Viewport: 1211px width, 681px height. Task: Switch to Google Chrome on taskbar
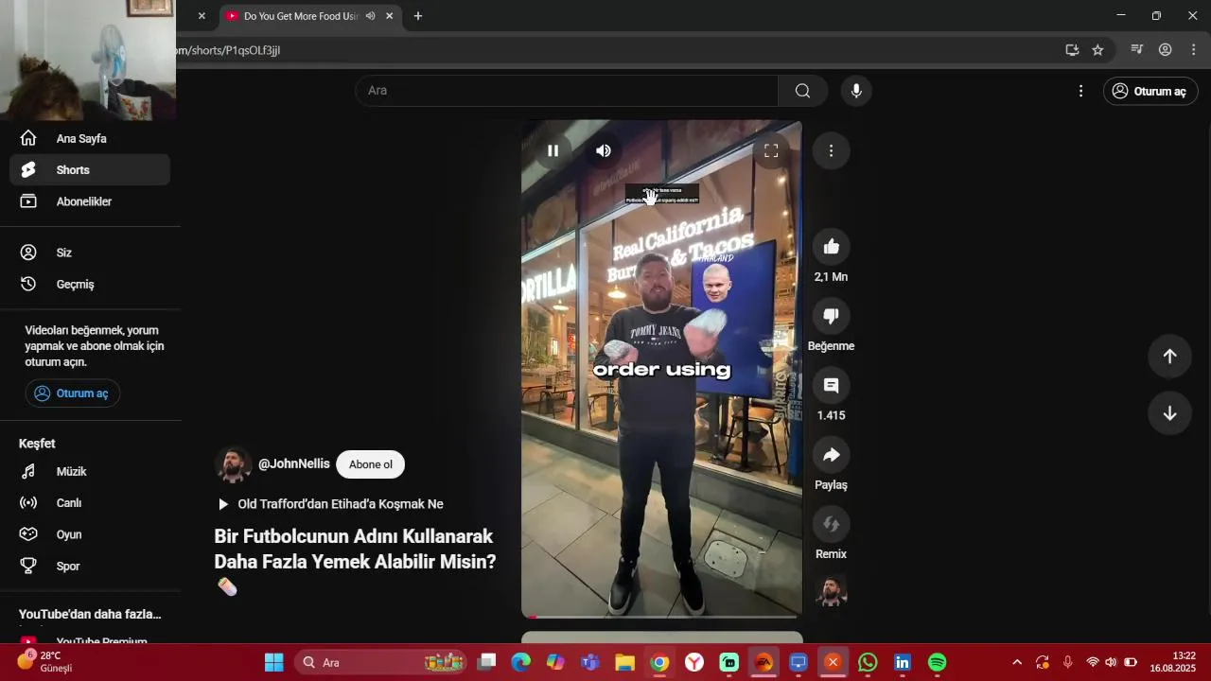click(x=659, y=662)
